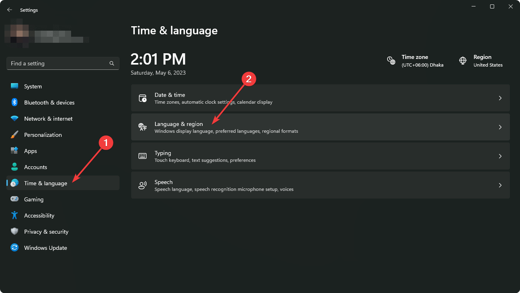Viewport: 520px width, 293px height.
Task: Expand Date & time via its chevron
Action: (x=500, y=98)
